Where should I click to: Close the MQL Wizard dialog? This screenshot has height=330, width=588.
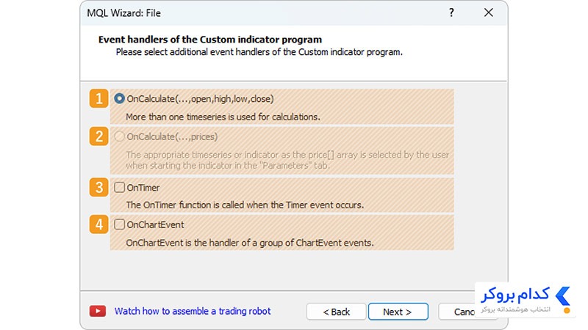click(488, 12)
